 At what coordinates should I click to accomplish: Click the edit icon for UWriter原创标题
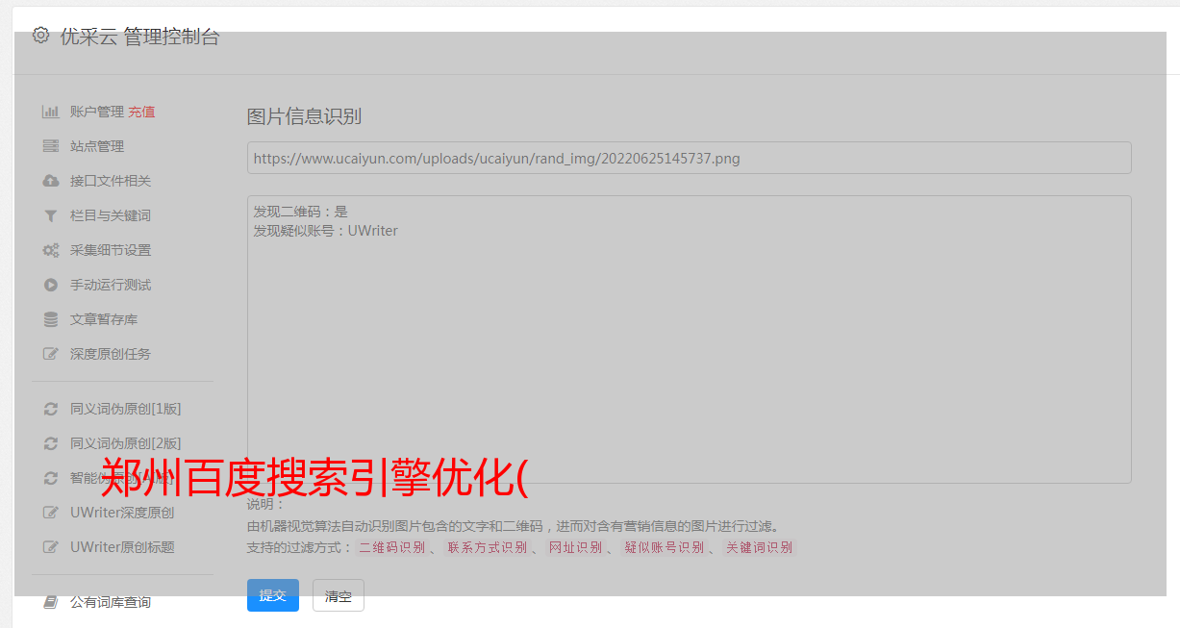pos(51,547)
